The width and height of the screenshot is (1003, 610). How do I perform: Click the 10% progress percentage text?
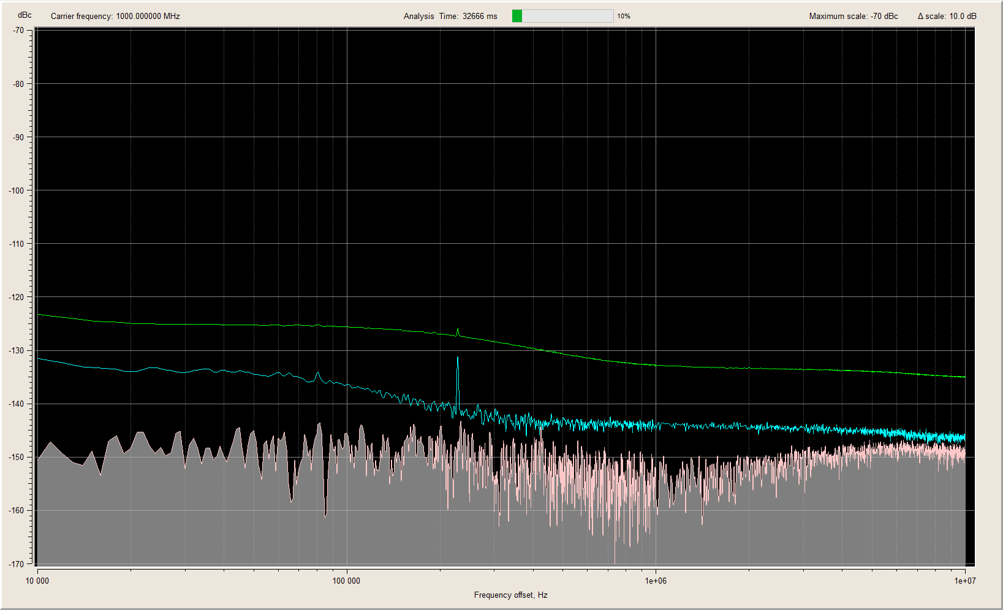(624, 16)
